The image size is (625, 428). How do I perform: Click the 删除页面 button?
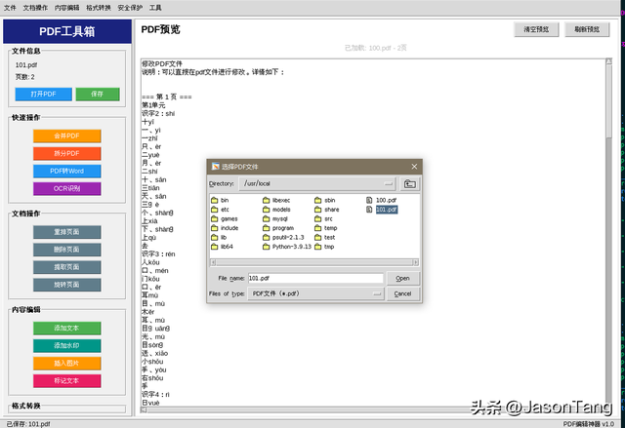click(x=67, y=250)
